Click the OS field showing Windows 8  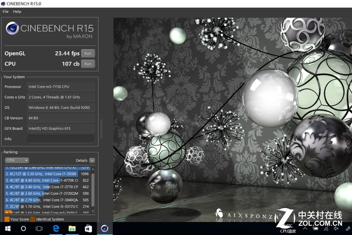(61, 107)
